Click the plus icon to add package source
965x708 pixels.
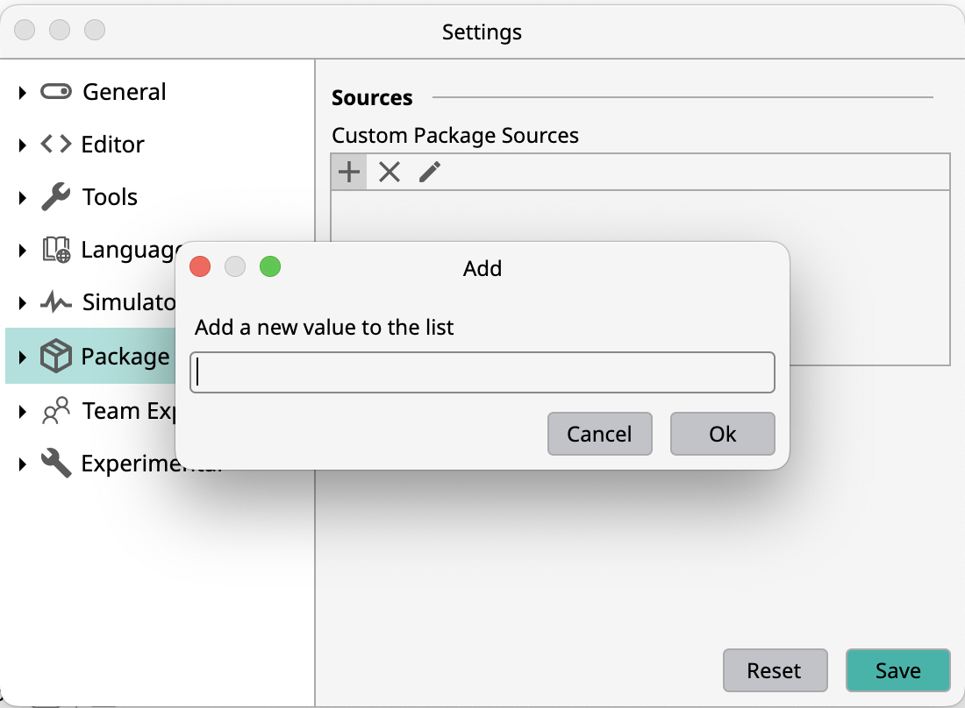coord(347,171)
